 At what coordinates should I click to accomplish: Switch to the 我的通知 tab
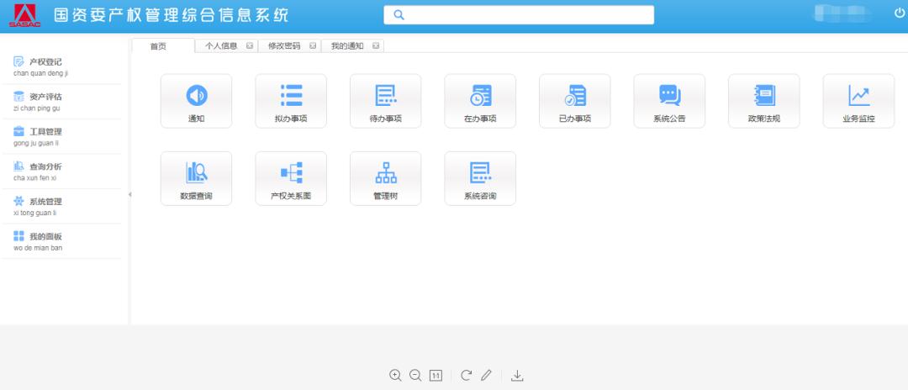point(347,46)
